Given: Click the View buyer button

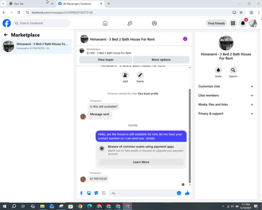Looking at the screenshot, I should (106, 60).
